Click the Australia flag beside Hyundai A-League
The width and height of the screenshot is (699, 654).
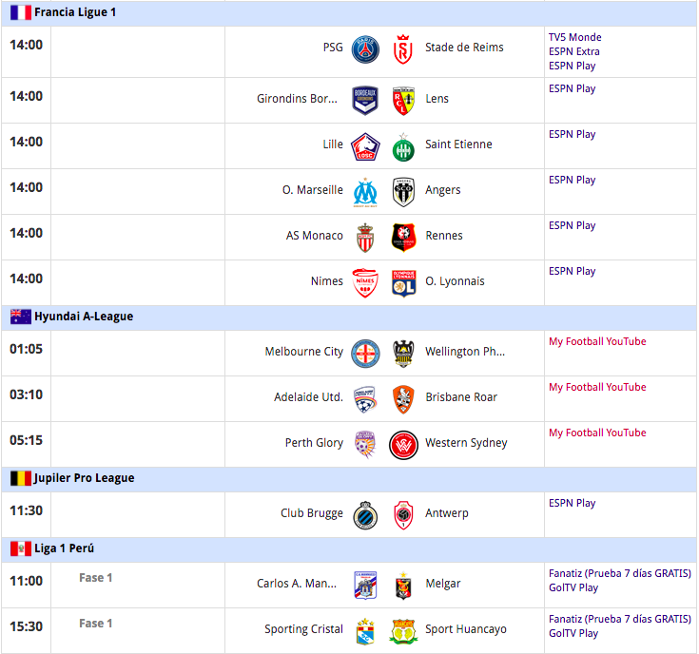point(21,317)
